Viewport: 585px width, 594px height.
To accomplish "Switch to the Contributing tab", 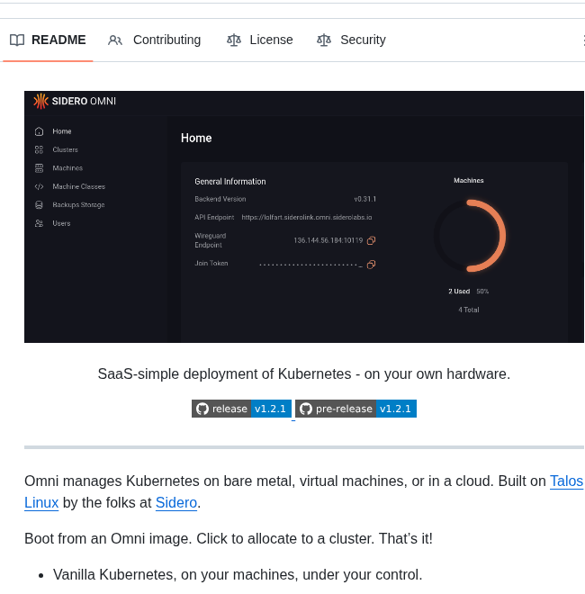I will 155,40.
